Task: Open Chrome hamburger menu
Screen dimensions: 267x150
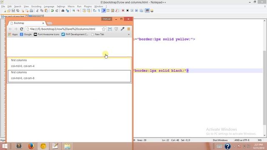Action: (x=129, y=29)
